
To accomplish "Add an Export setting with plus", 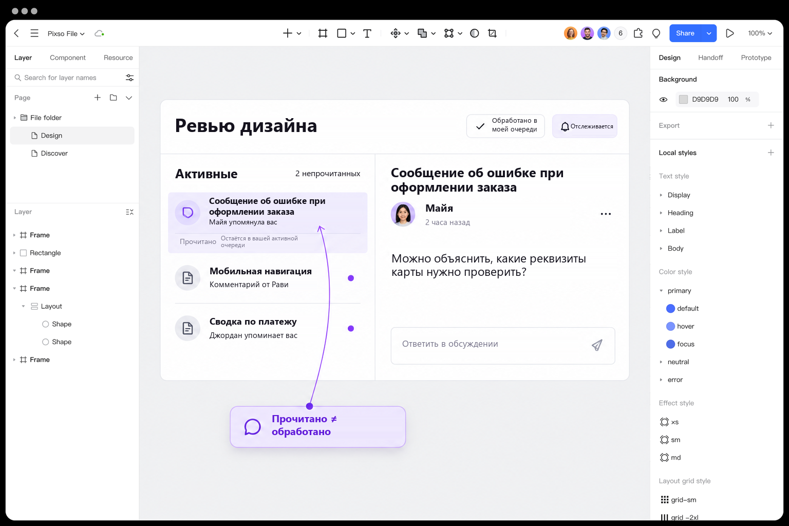I will pos(771,125).
